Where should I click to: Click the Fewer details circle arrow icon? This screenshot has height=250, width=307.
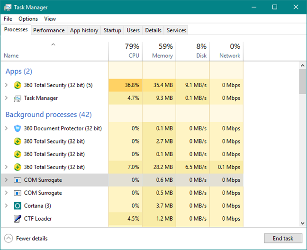[x=9, y=239]
